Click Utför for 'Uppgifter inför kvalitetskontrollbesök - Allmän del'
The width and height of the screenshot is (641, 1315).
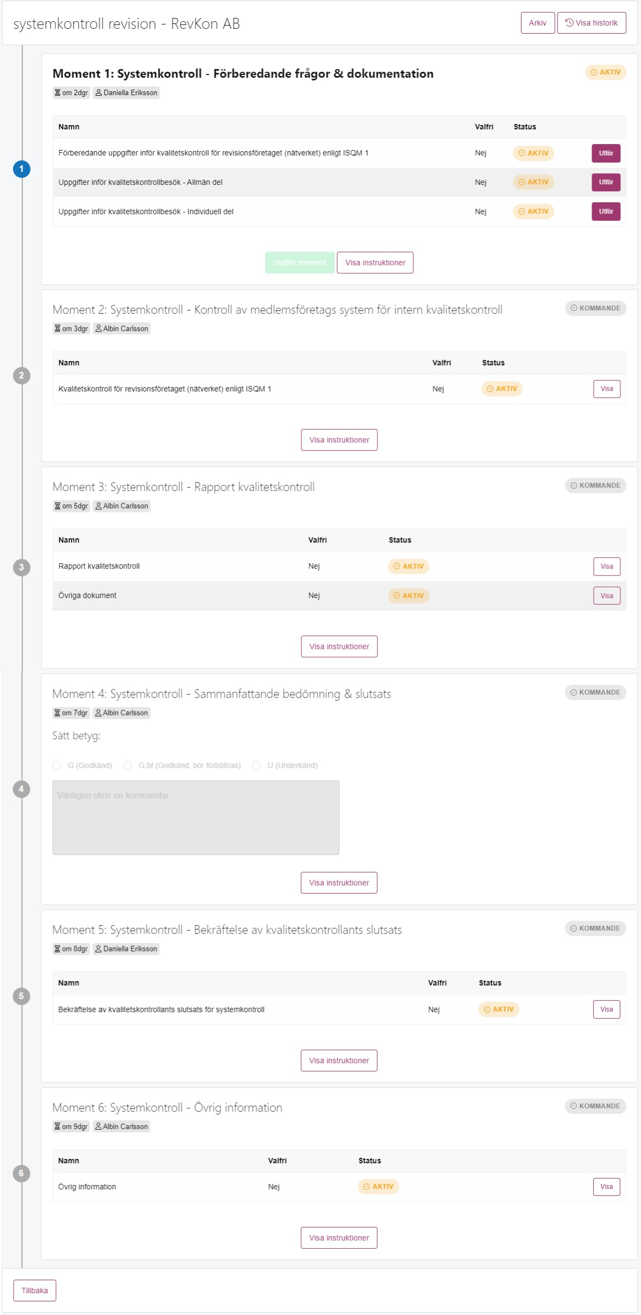coord(606,182)
